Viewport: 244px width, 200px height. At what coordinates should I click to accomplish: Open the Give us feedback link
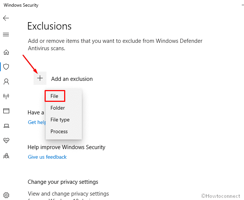click(x=47, y=157)
